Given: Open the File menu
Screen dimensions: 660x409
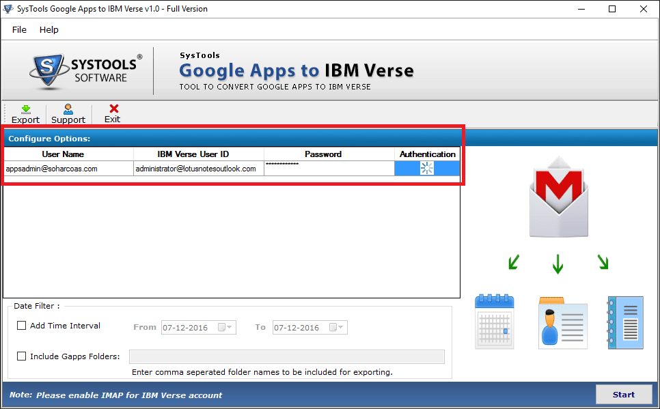Looking at the screenshot, I should (x=19, y=29).
